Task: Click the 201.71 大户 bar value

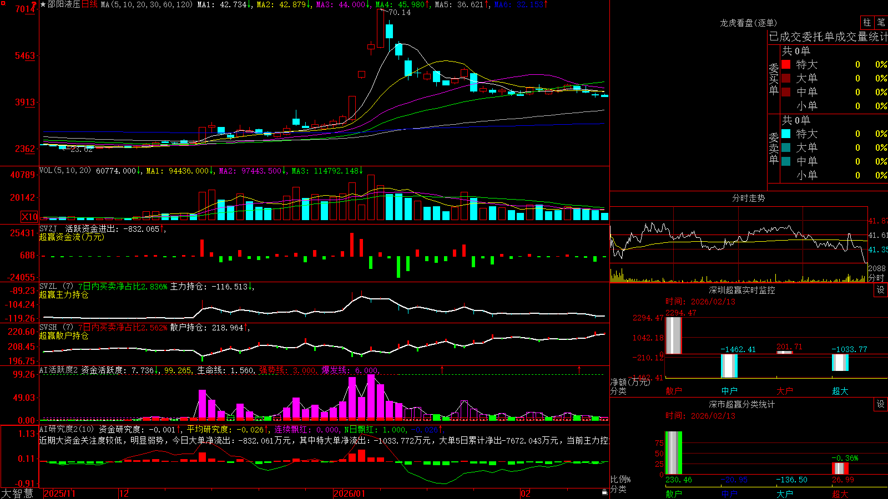Action: point(789,347)
